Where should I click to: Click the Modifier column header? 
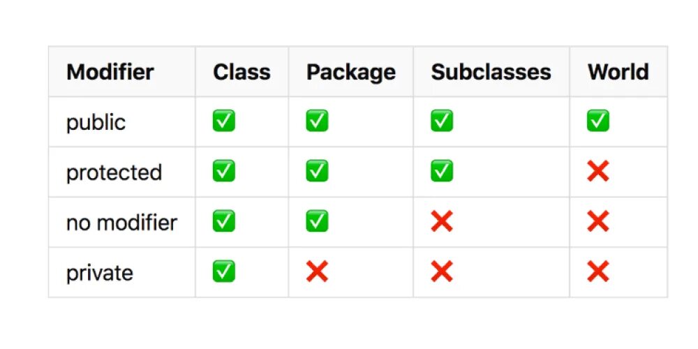coord(110,72)
